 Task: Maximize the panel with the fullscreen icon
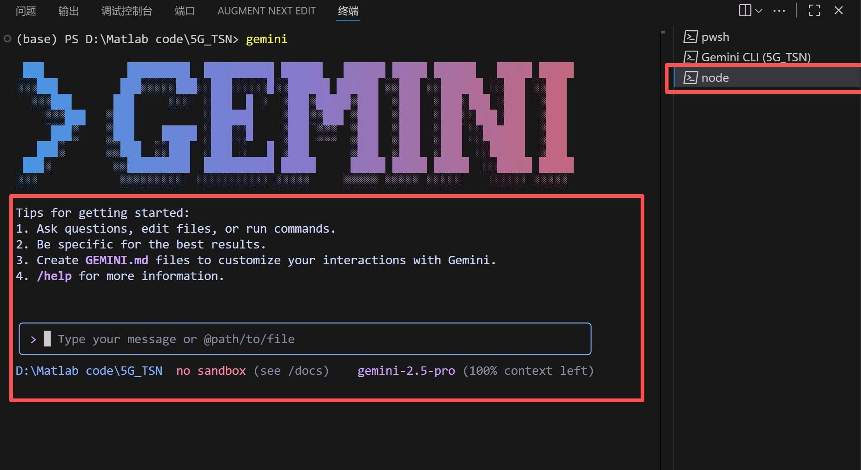814,10
